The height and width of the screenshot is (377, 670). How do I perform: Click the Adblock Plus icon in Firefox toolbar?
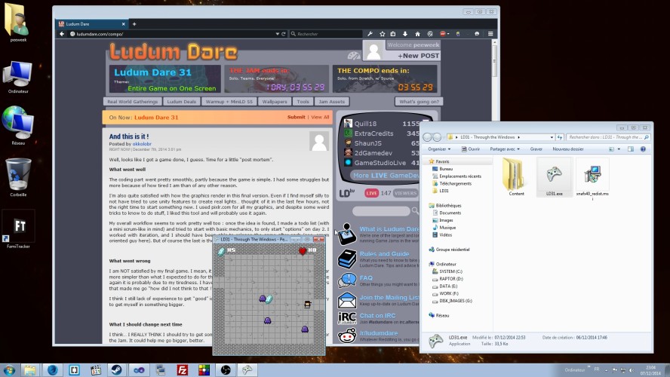click(x=443, y=34)
